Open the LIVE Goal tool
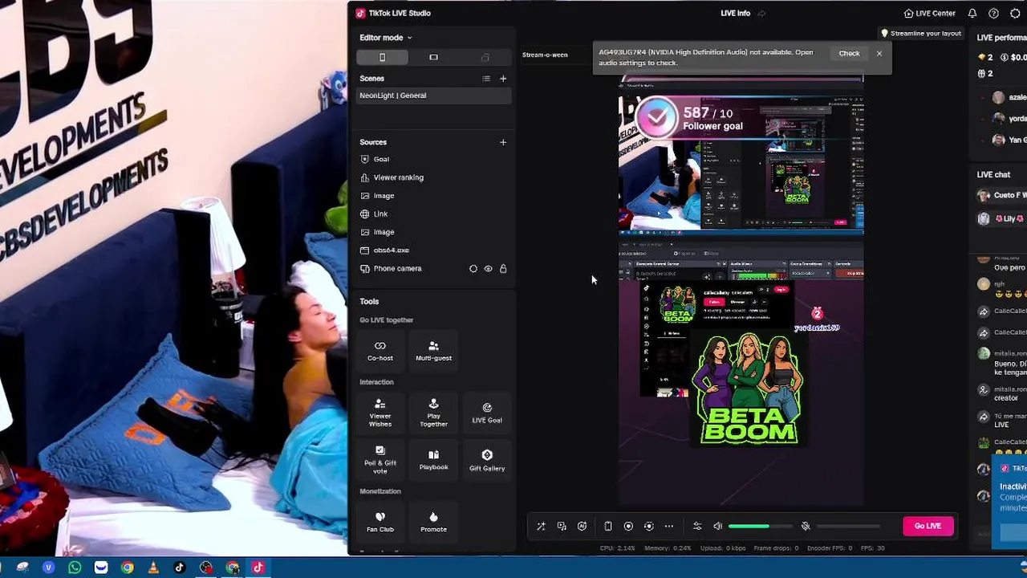This screenshot has width=1027, height=578. click(x=487, y=413)
